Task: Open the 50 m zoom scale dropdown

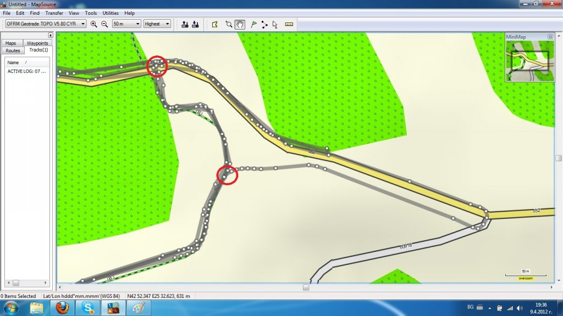Action: tap(126, 24)
